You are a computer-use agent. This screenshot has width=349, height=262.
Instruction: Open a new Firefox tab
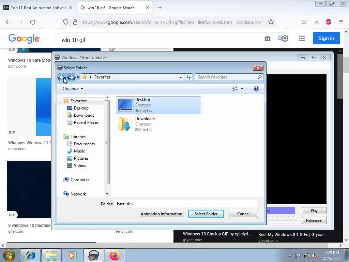point(160,8)
